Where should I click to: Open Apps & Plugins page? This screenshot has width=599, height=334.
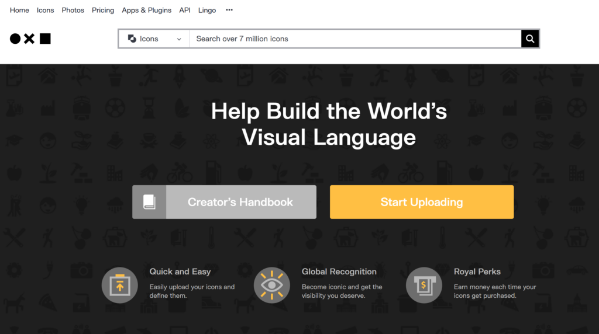coord(146,11)
